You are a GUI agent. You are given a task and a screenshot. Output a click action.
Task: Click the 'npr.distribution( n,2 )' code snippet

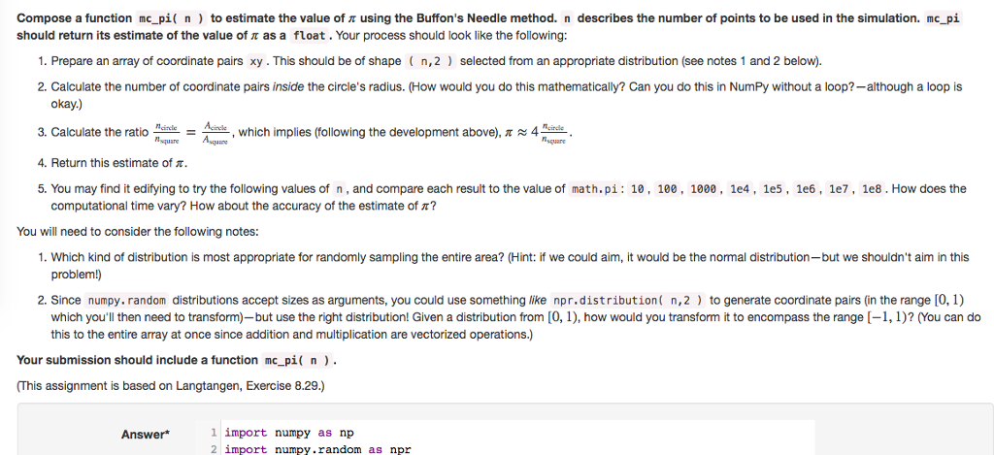pyautogui.click(x=628, y=301)
